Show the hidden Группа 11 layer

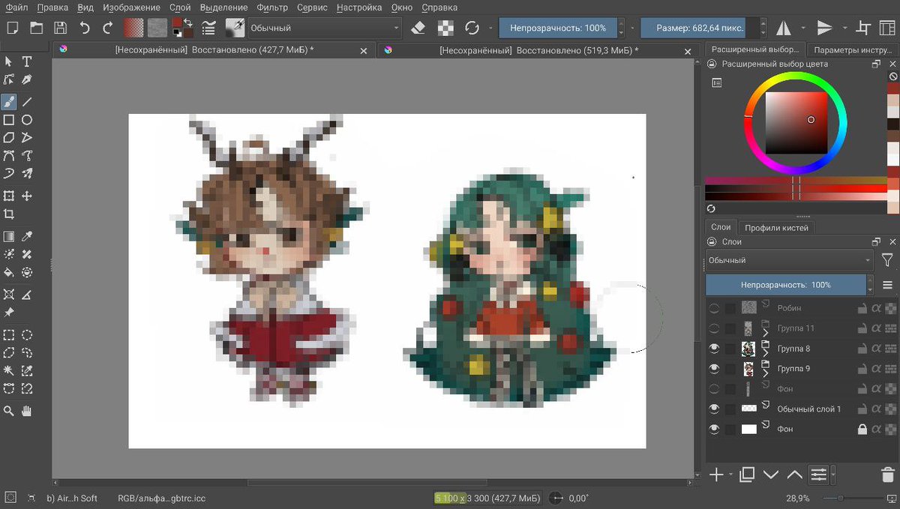tap(714, 328)
